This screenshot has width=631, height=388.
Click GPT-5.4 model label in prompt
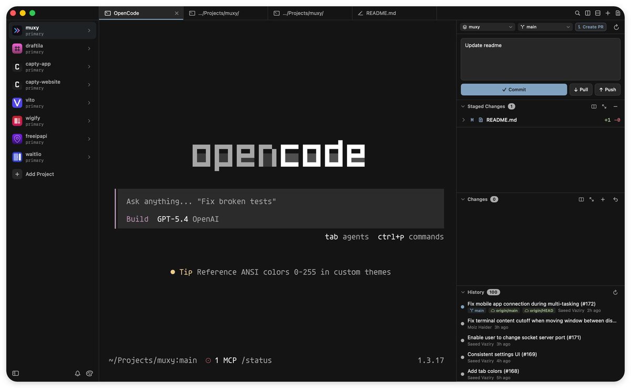click(x=172, y=219)
